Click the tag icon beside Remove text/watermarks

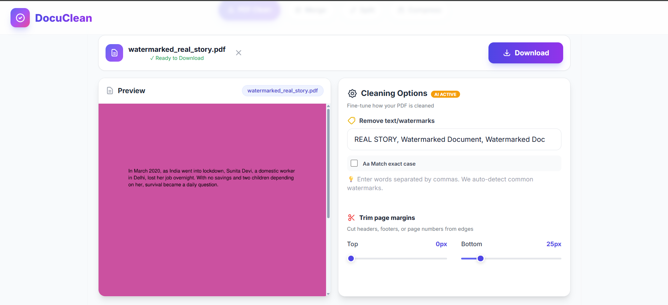click(351, 121)
